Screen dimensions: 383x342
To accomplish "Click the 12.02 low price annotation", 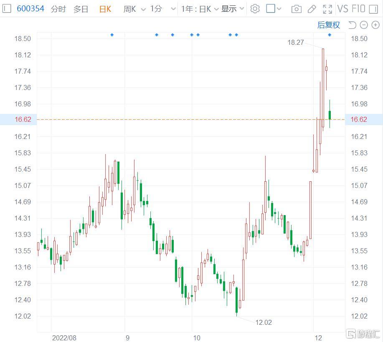I will pyautogui.click(x=264, y=322).
